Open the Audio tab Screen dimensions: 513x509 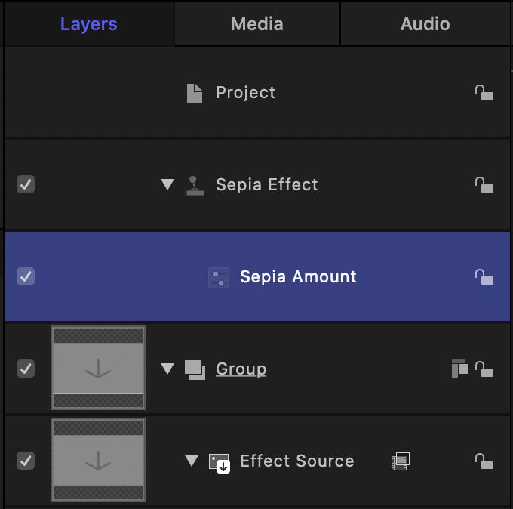coord(425,24)
